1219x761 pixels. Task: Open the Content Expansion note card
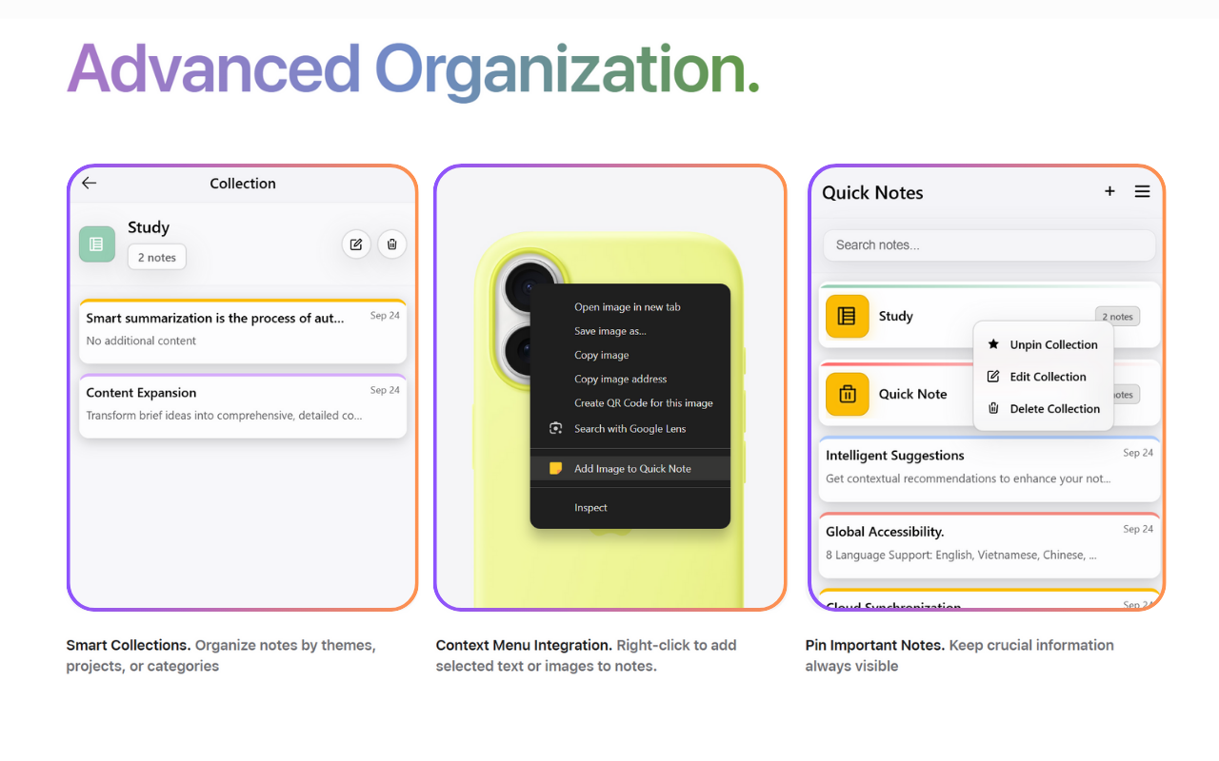[x=243, y=404]
